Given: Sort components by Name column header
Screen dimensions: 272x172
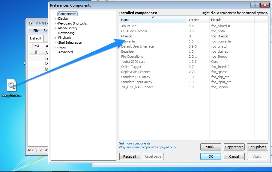Looking at the screenshot, I should 153,20.
